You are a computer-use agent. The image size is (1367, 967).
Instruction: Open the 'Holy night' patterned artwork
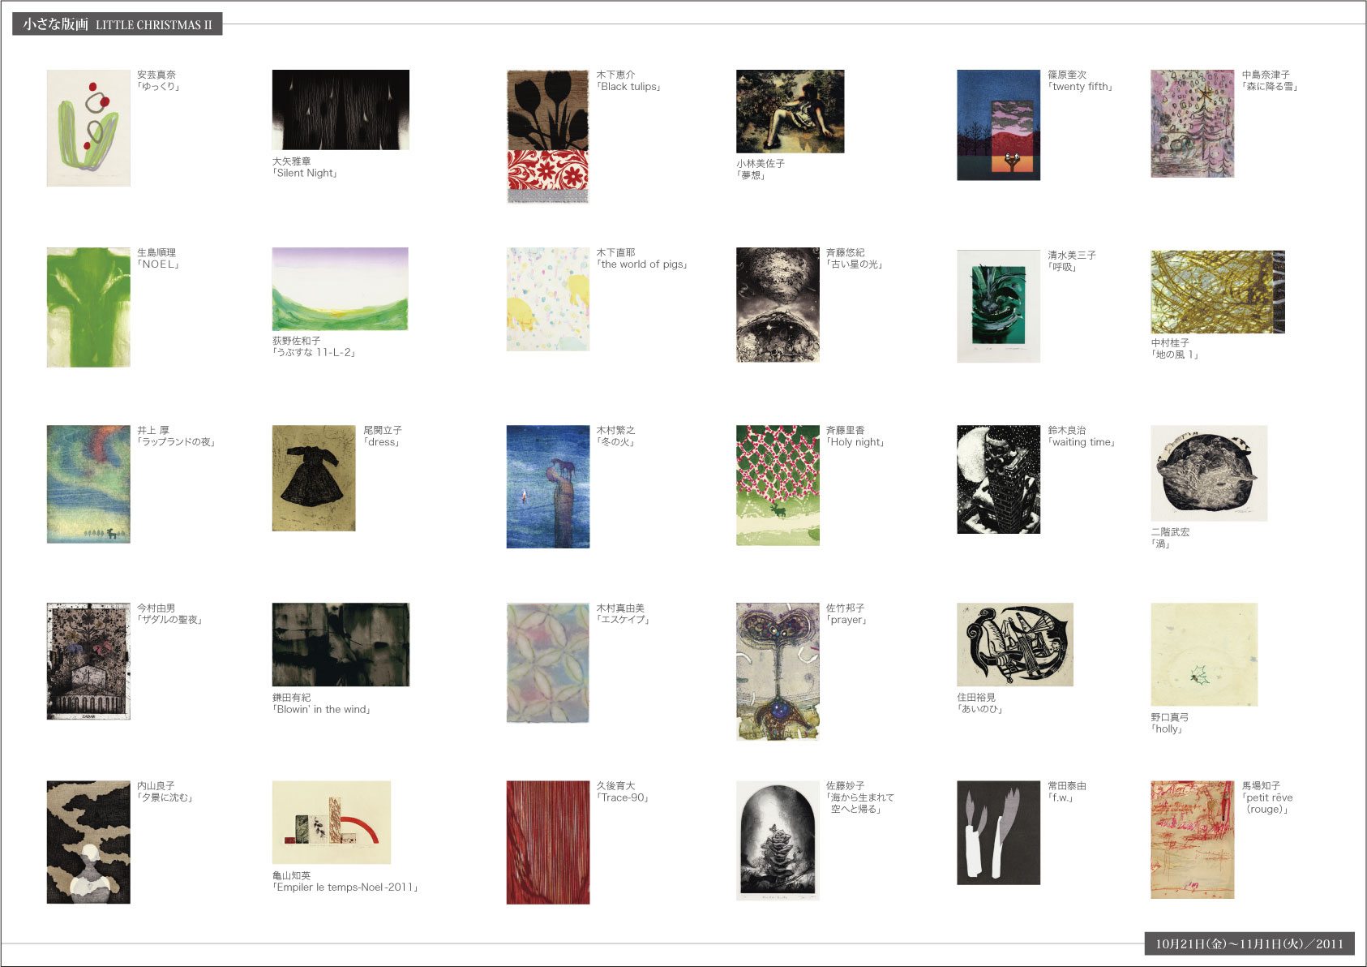778,485
